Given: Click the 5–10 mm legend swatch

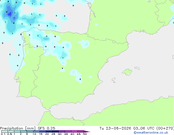Looking at the screenshot, I should (x=30, y=131).
